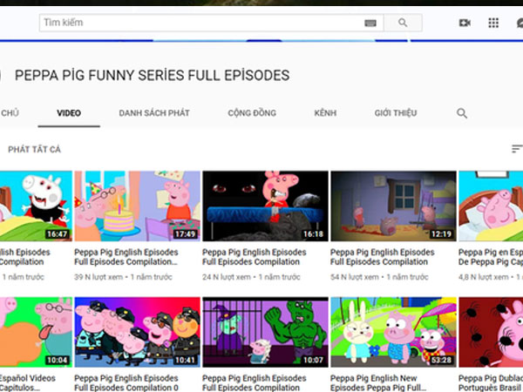Viewport: 523px width, 392px height.
Task: Open the birthday cake thumbnail with 17:49 duration
Action: 137,206
